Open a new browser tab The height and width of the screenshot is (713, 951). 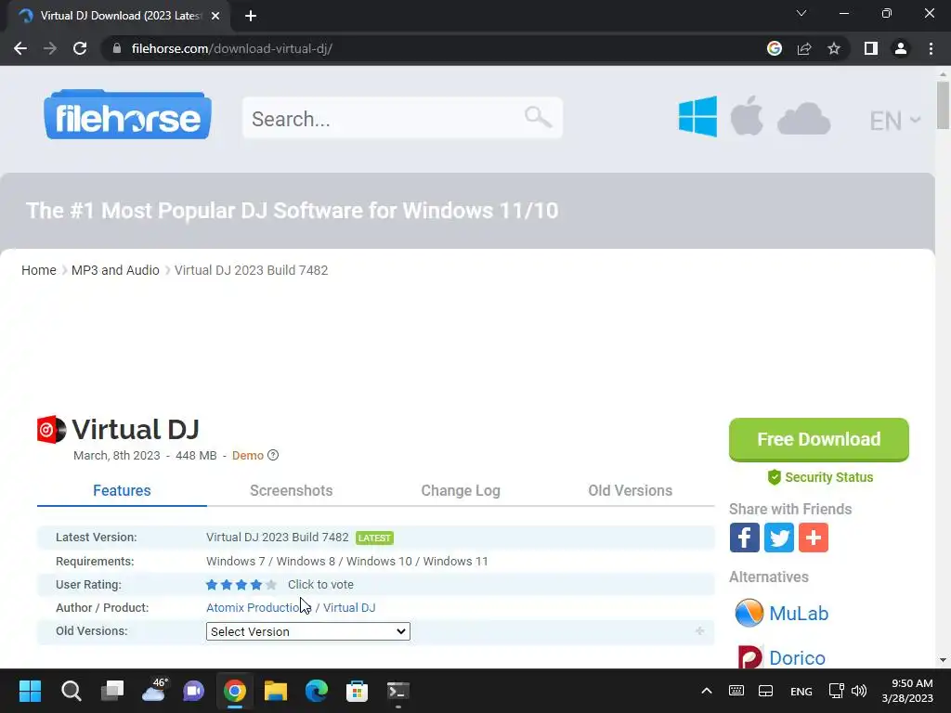click(251, 16)
